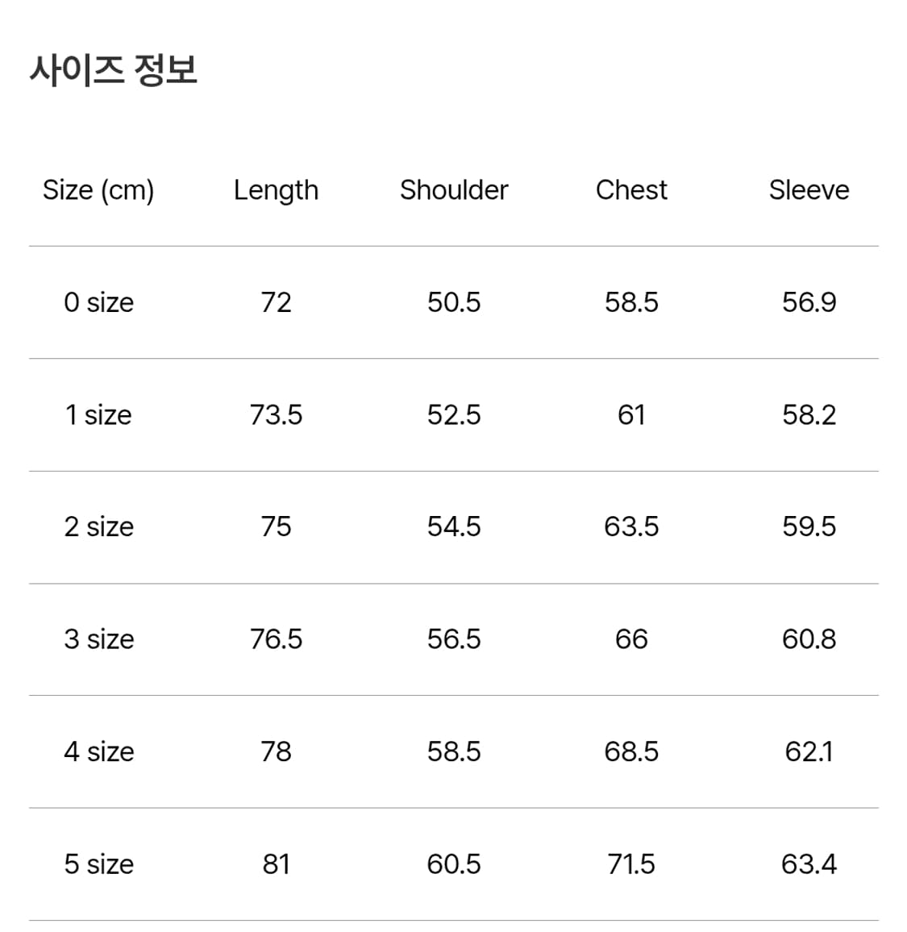Image resolution: width=907 pixels, height=932 pixels.
Task: Click the Shoulder column header
Action: tap(454, 190)
